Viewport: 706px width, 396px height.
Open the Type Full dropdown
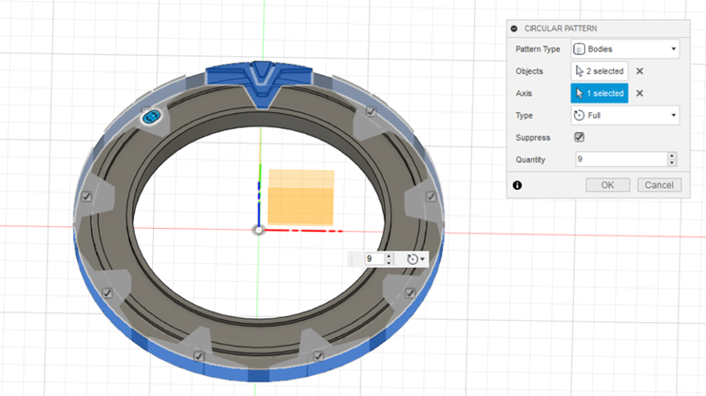click(625, 115)
